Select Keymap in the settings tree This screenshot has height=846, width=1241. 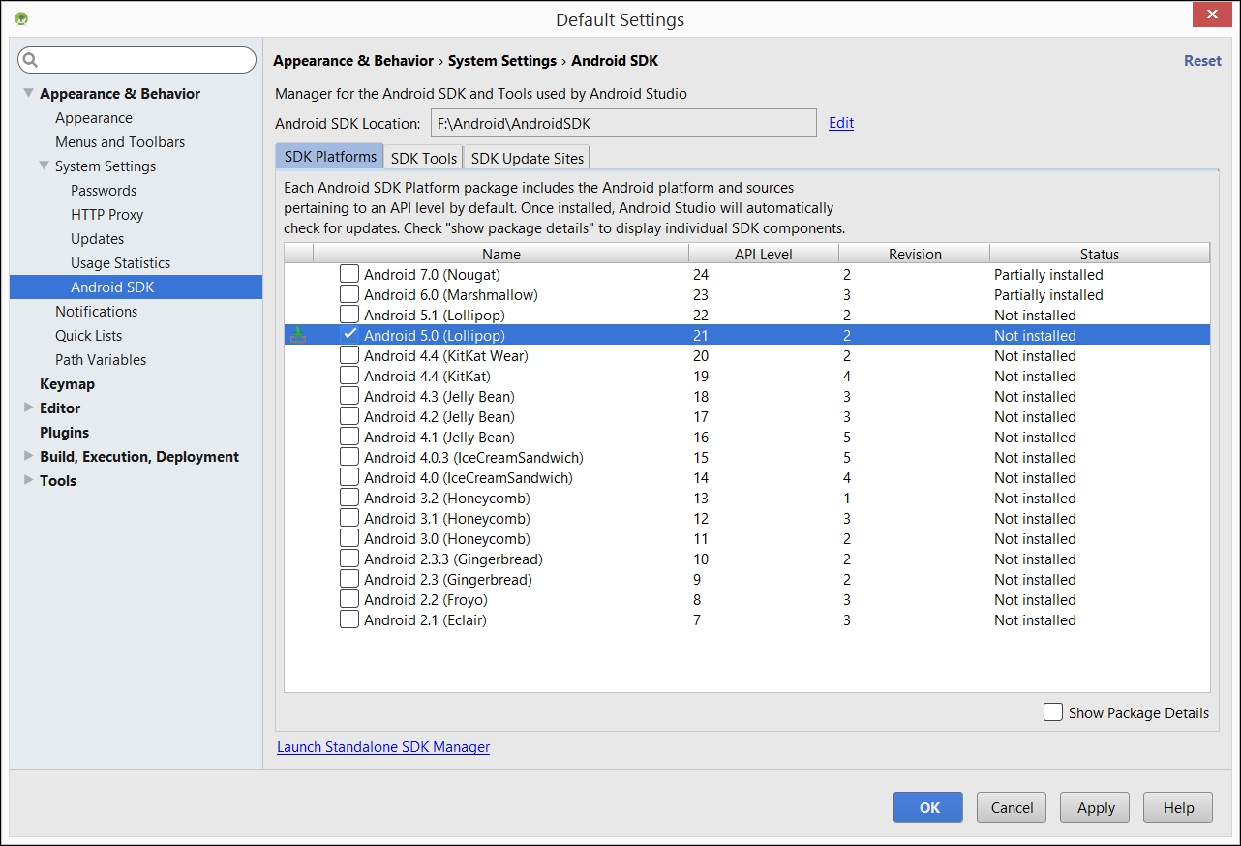(x=67, y=383)
